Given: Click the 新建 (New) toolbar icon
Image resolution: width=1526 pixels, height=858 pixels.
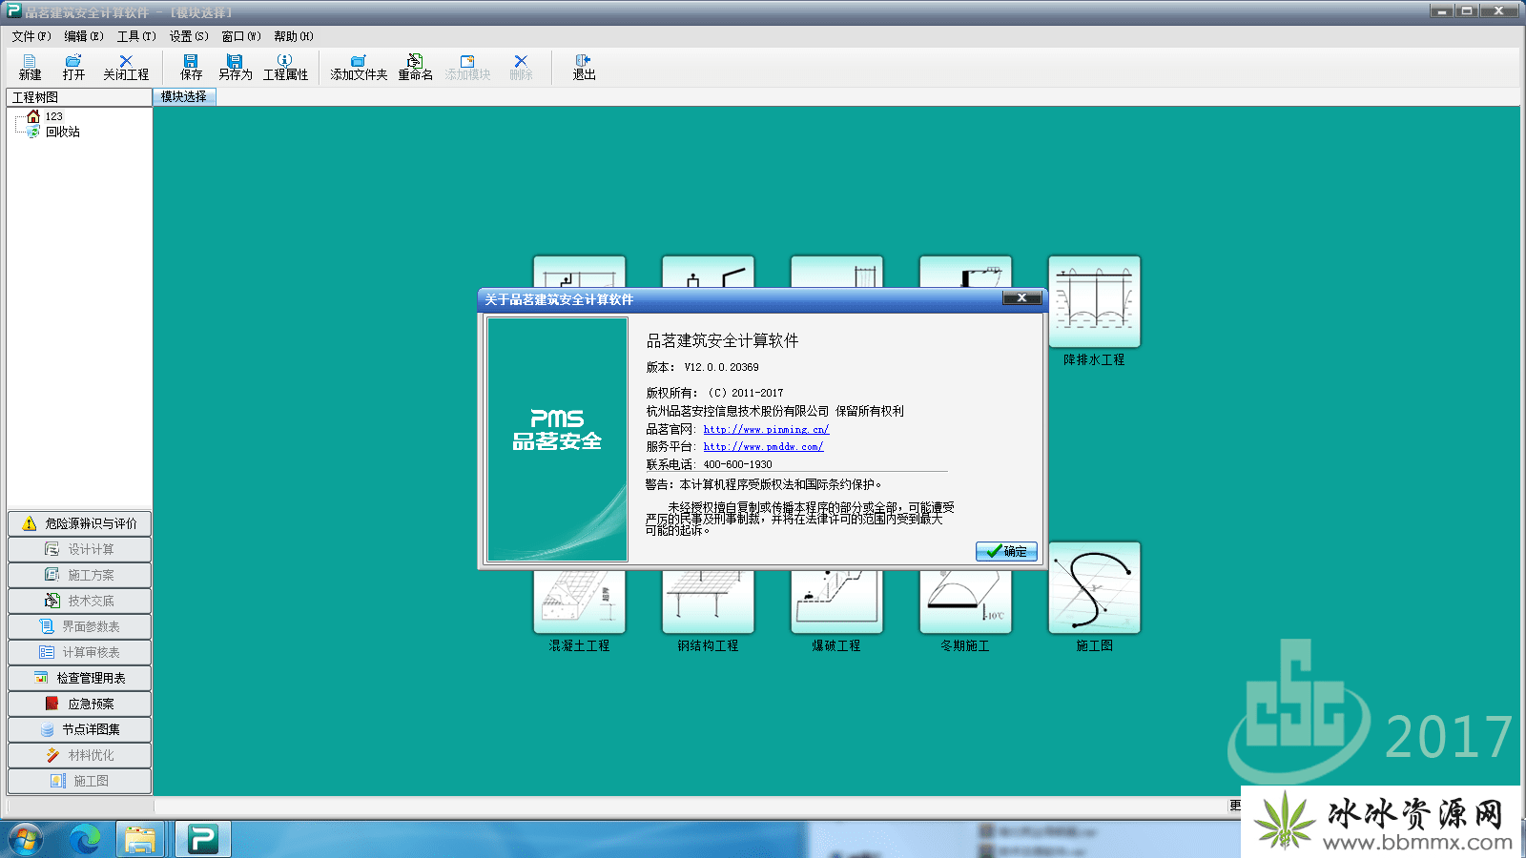Looking at the screenshot, I should pos(30,67).
